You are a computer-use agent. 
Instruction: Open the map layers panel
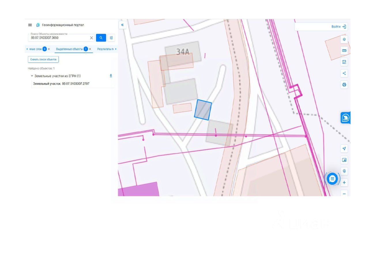(x=344, y=39)
